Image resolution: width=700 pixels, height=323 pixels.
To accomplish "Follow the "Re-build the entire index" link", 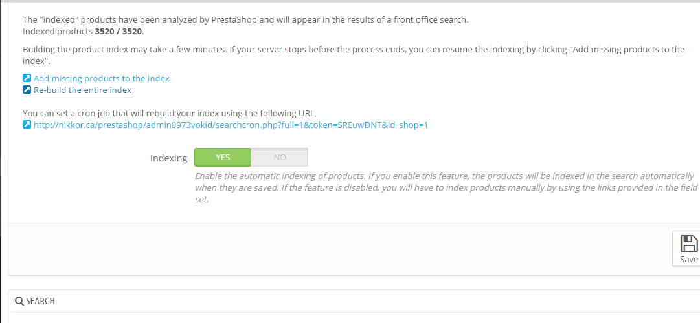I will tap(82, 90).
